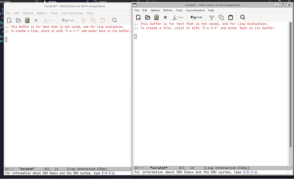The width and height of the screenshot is (294, 179).
Task: Click Copy icon in right Emacs toolbar
Action: [x=221, y=17]
